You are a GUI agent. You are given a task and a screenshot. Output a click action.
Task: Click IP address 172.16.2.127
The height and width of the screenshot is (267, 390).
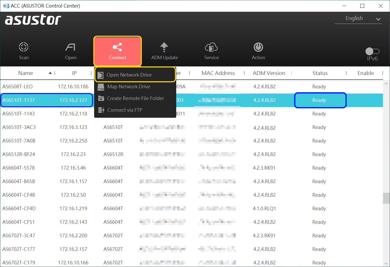pyautogui.click(x=73, y=100)
